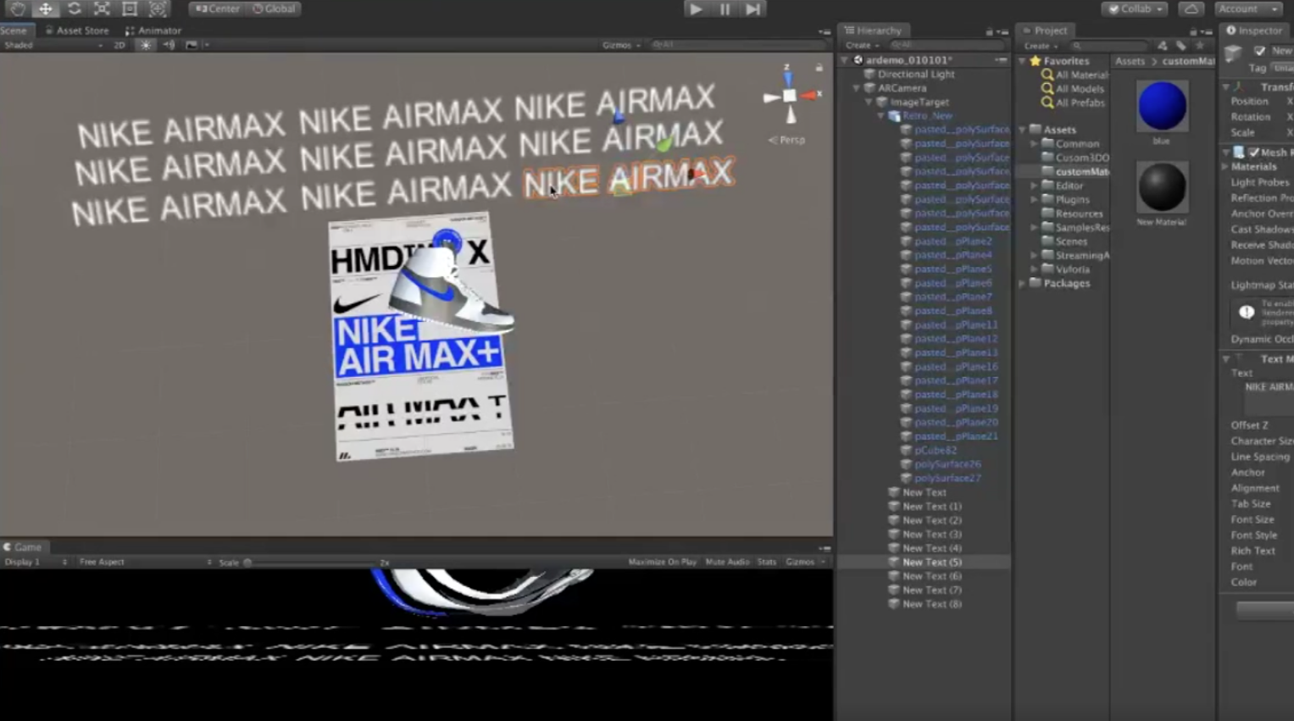Select the pCube82 object in Hierarchy

tap(929, 450)
